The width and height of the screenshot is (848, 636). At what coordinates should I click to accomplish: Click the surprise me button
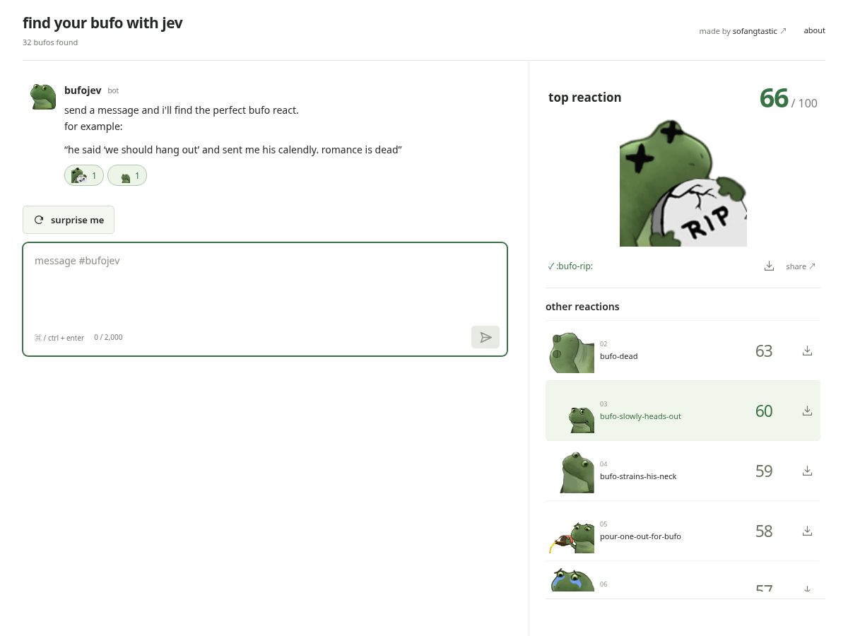tap(69, 220)
